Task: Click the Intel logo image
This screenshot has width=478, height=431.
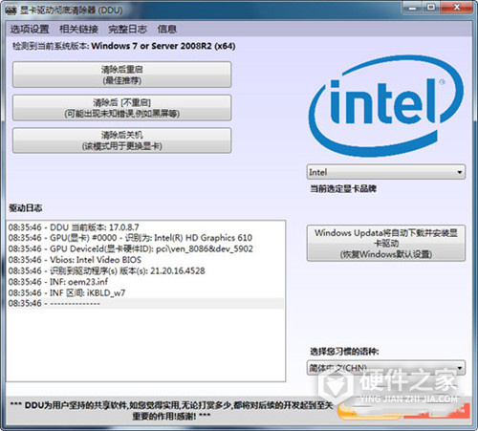Action: [386, 106]
